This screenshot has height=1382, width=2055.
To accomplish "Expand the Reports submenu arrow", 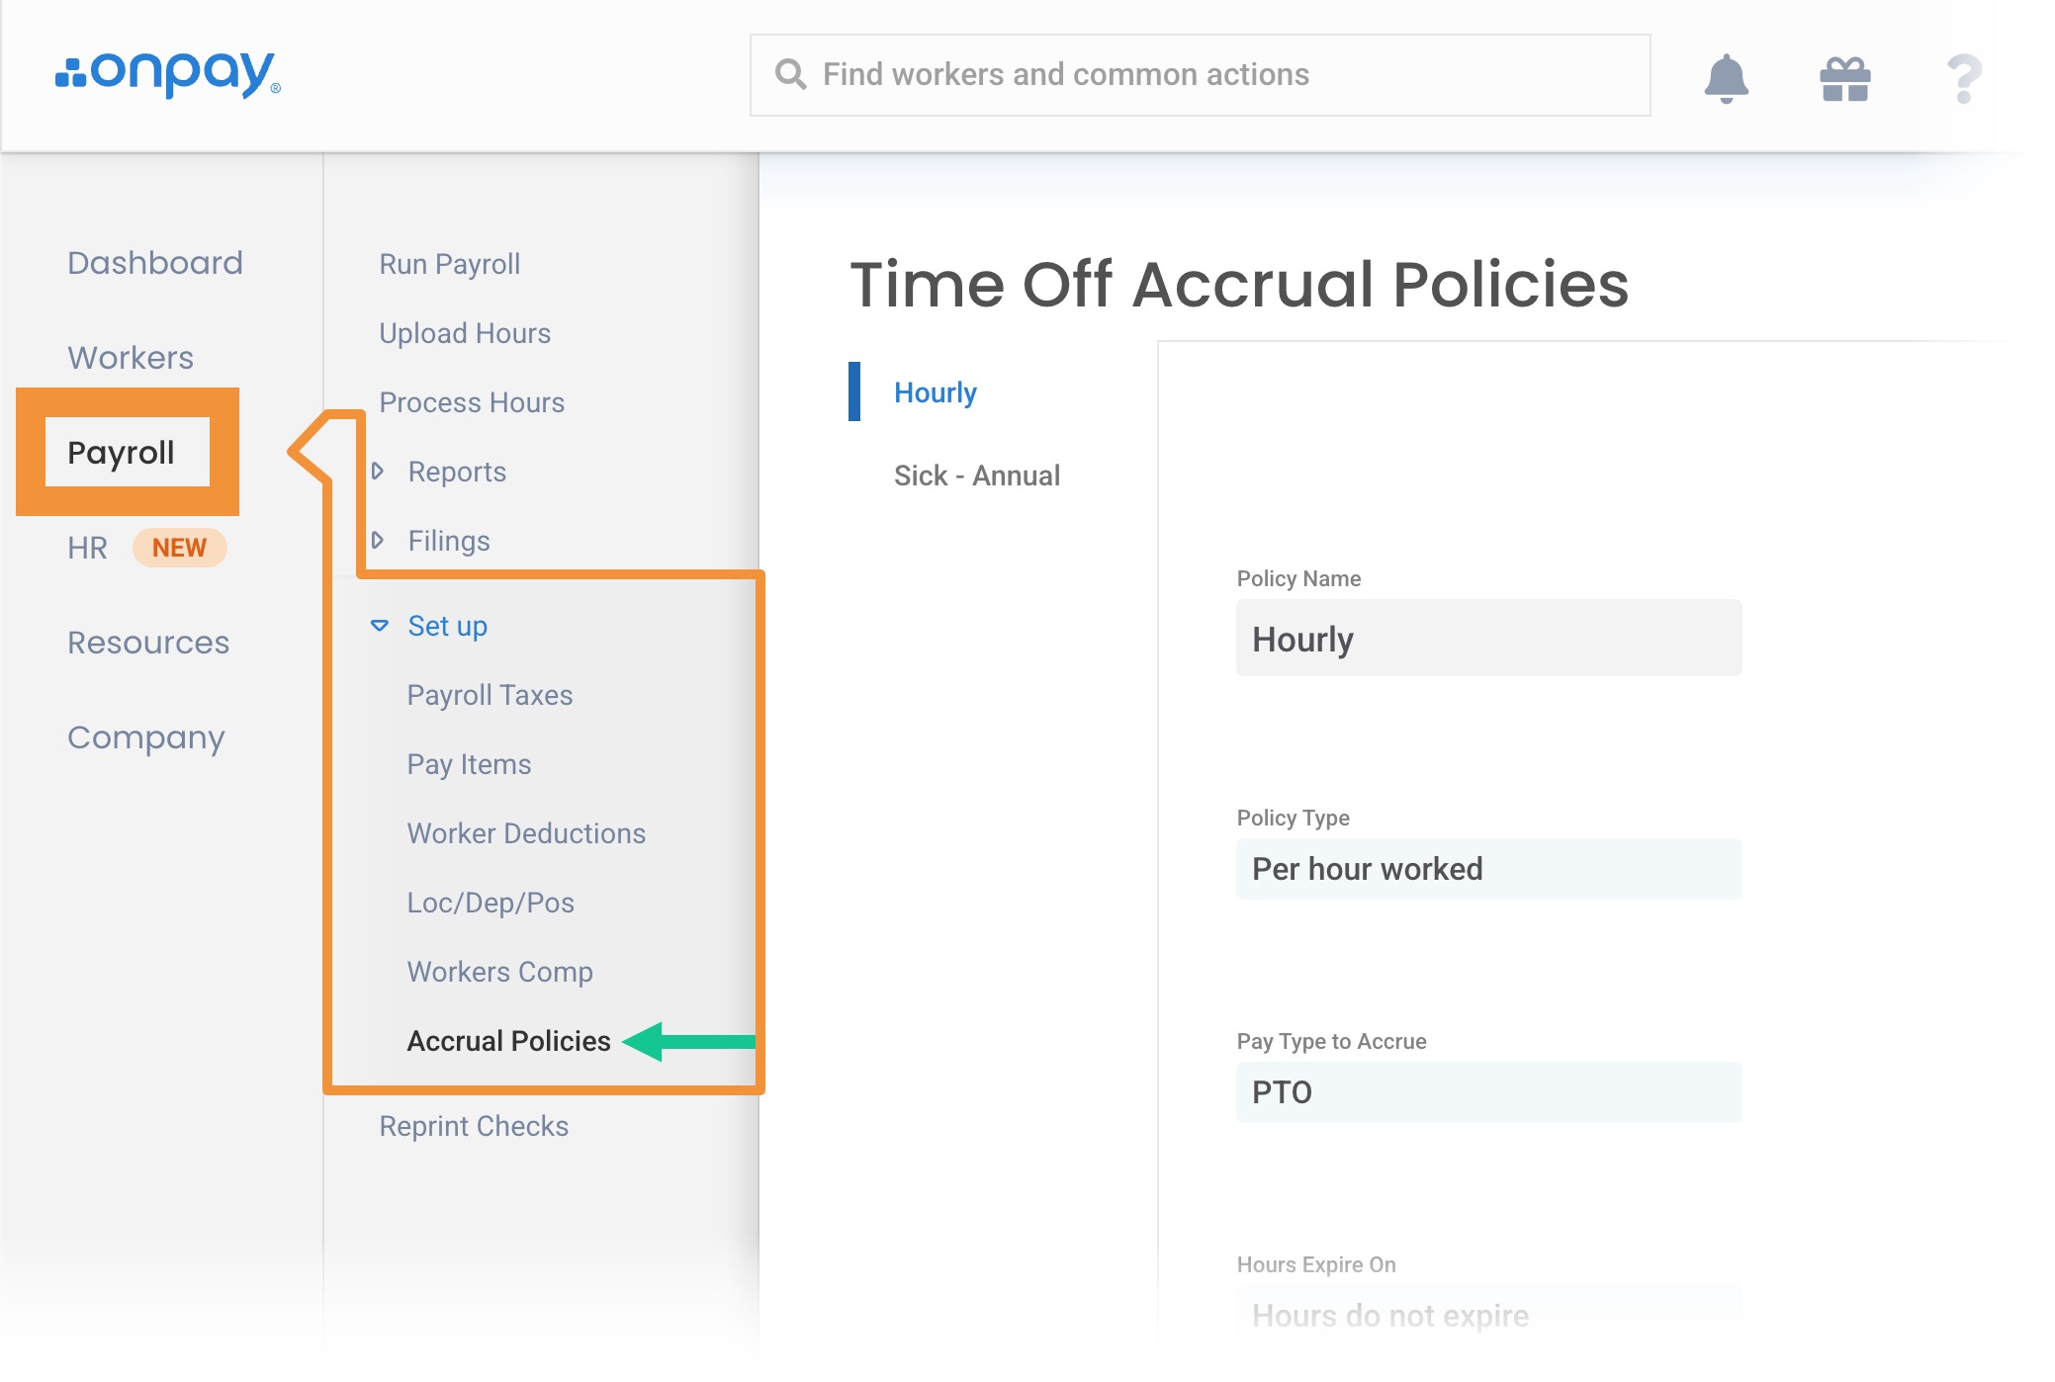I will (x=378, y=472).
